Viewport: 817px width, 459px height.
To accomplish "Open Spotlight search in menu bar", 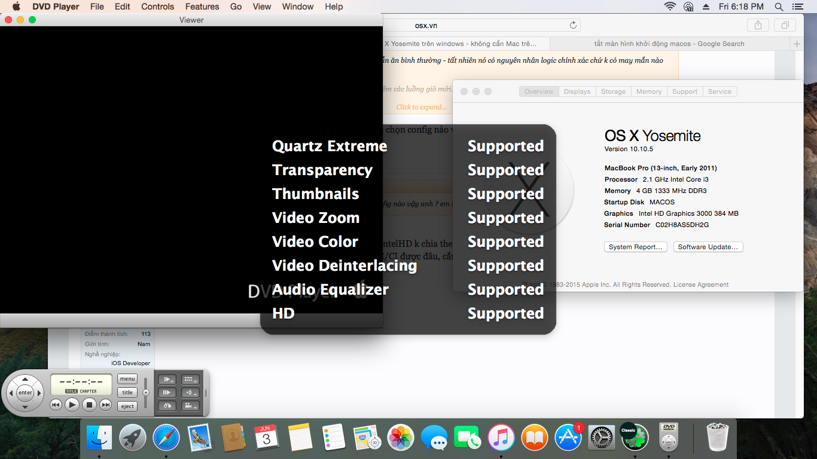I will pyautogui.click(x=779, y=7).
